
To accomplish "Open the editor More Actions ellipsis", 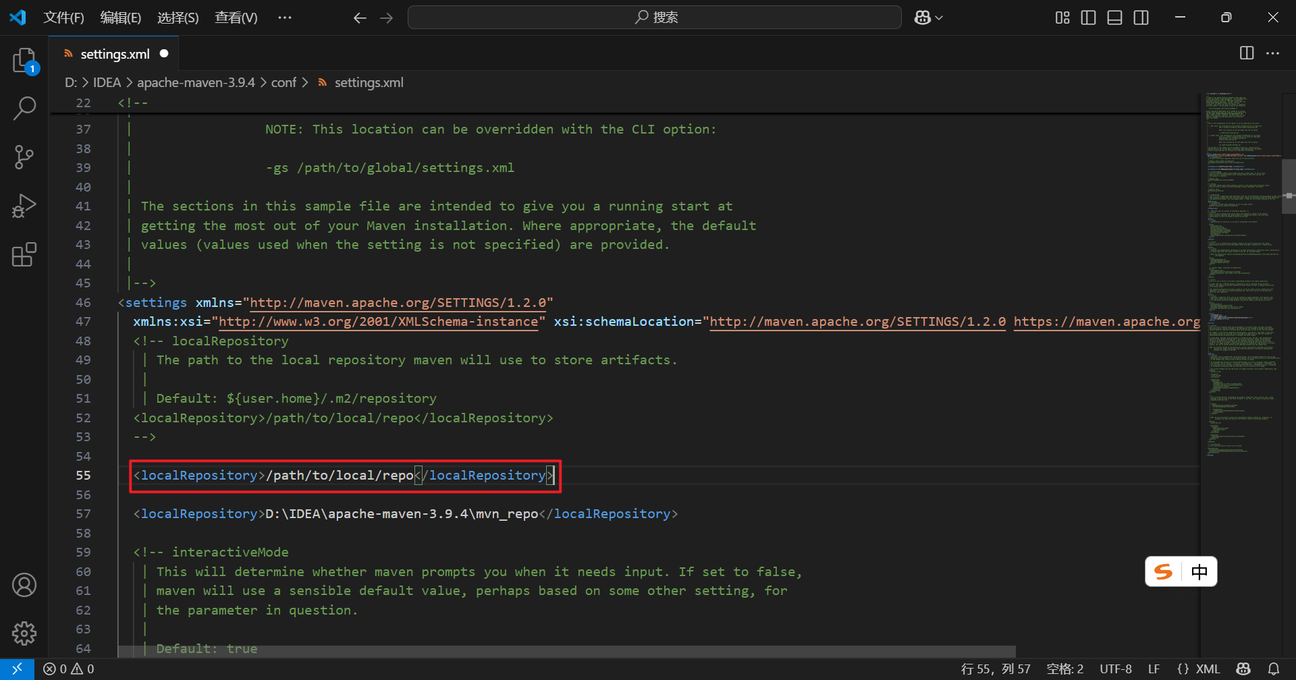I will [x=1272, y=53].
